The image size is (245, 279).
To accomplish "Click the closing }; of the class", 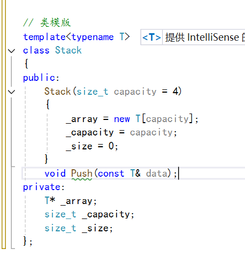I will [x=28, y=241].
